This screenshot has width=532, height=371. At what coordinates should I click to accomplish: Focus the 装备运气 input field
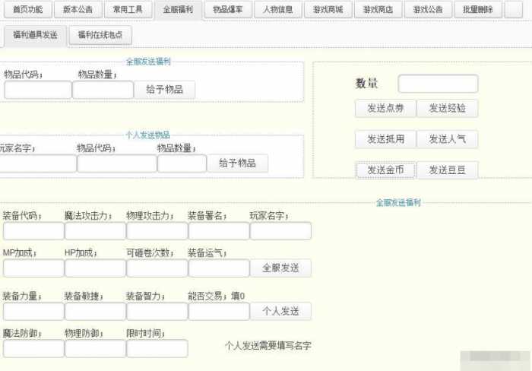pos(219,268)
